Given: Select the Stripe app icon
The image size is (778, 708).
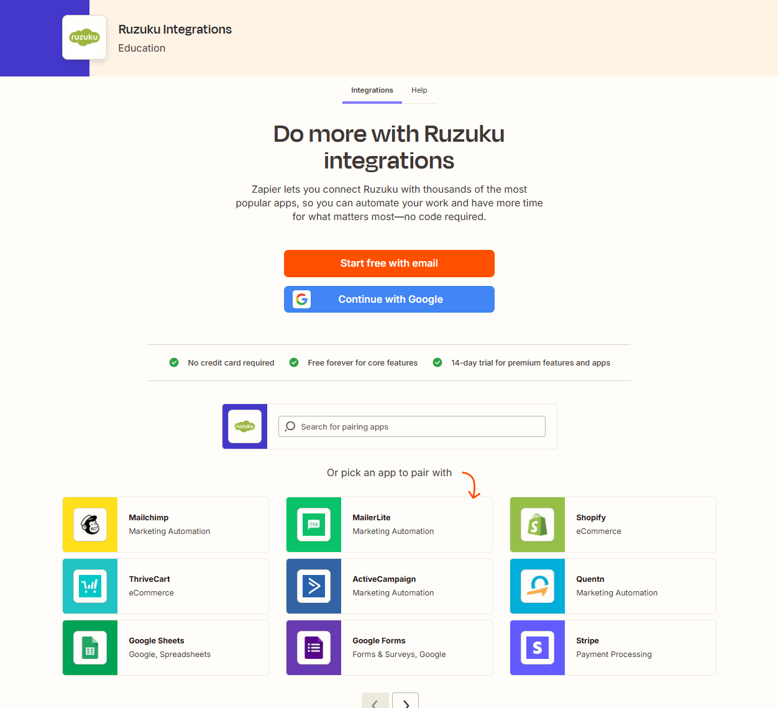Looking at the screenshot, I should coord(538,648).
